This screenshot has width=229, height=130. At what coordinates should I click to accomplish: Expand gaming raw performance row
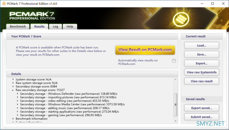[x=18, y=115]
